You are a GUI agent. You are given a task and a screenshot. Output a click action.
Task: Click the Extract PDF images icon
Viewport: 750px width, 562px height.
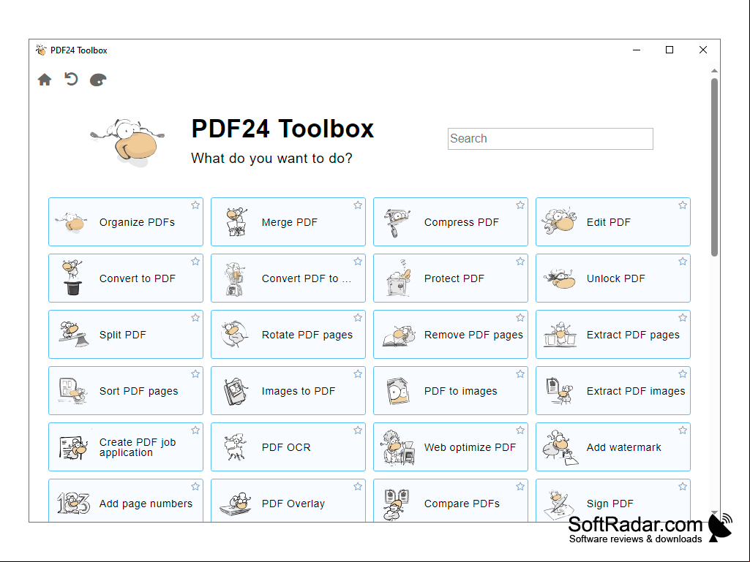pos(559,391)
